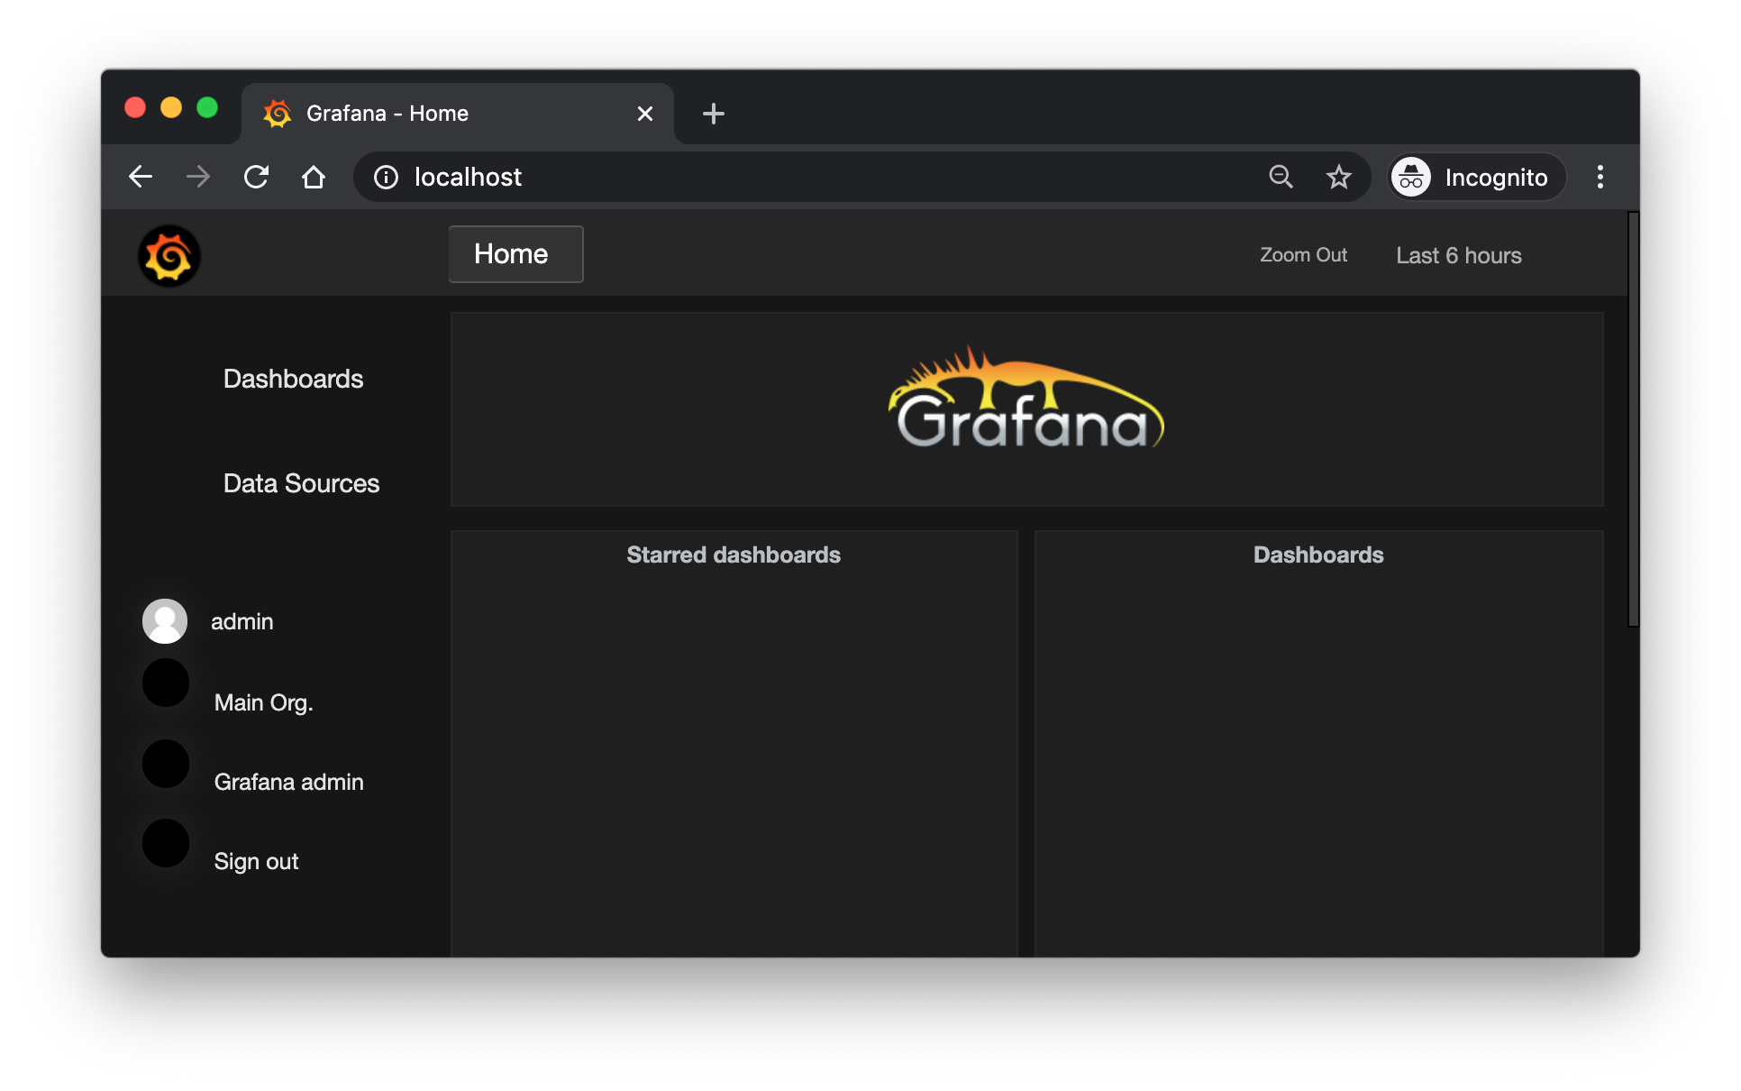The image size is (1741, 1091).
Task: Open a new browser tab with plus
Action: pos(714,114)
